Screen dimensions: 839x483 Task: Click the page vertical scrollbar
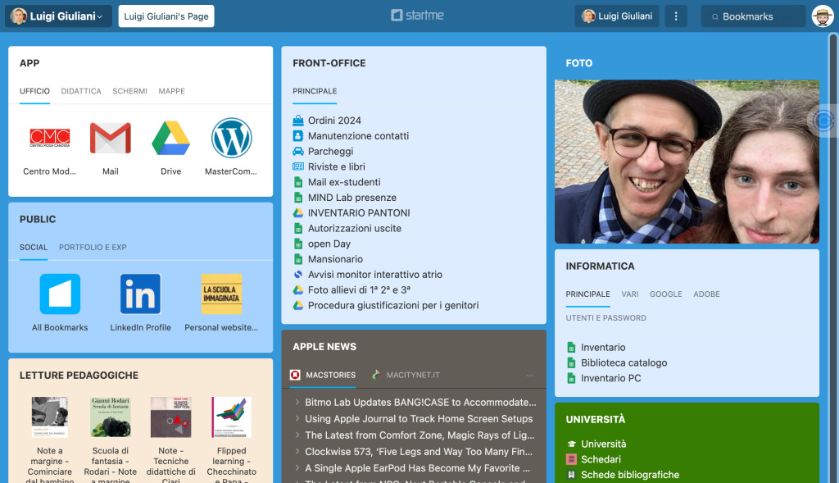coord(833,257)
